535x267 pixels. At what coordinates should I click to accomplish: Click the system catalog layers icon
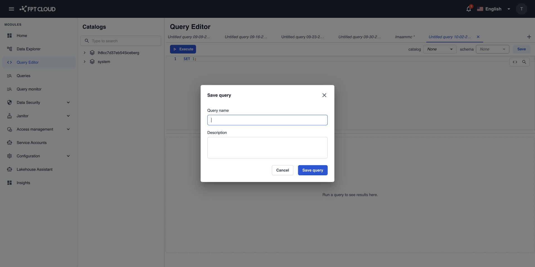coord(92,62)
